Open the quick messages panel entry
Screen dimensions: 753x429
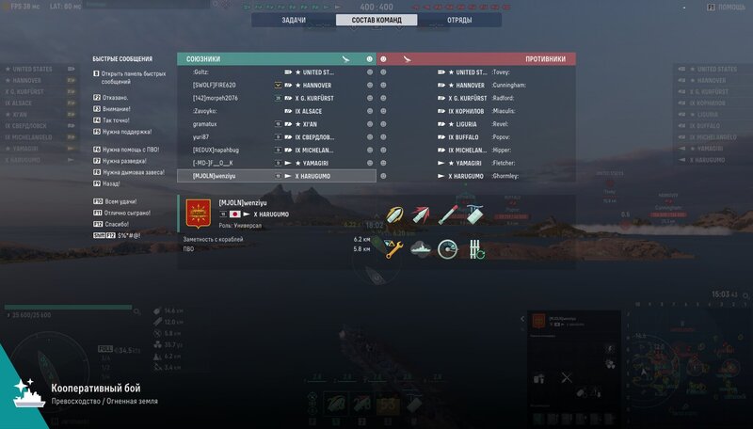(130, 77)
